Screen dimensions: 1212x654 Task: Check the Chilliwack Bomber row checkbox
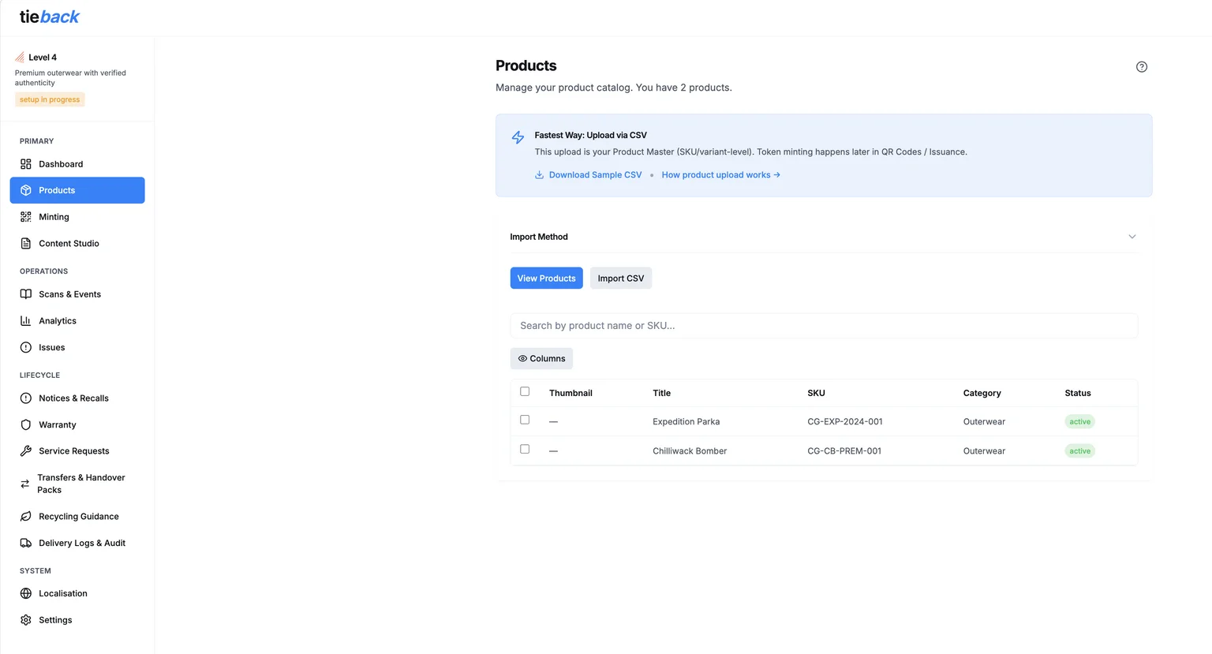(x=525, y=449)
